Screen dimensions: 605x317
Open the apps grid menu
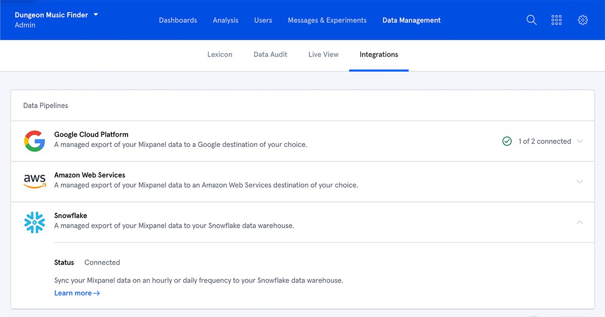point(557,20)
